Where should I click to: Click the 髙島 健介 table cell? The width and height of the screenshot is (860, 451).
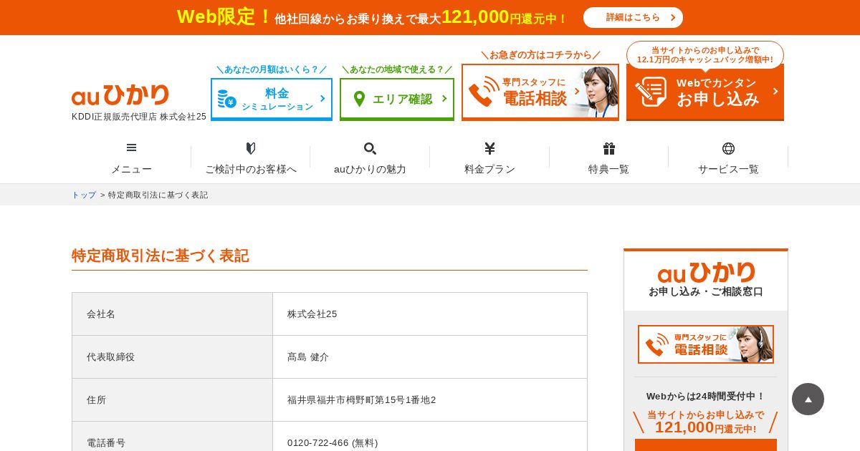tap(430, 357)
